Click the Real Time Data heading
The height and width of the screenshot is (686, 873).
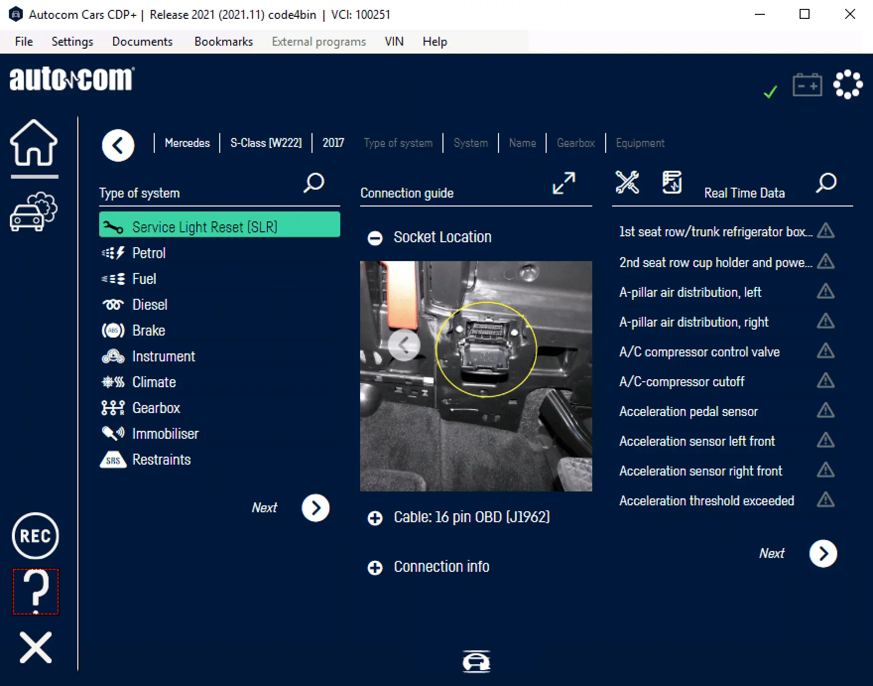pos(745,193)
